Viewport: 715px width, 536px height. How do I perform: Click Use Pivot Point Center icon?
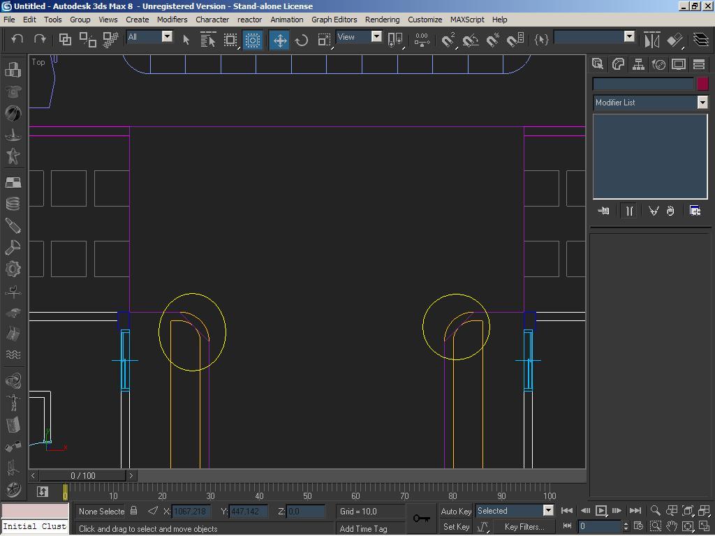395,40
